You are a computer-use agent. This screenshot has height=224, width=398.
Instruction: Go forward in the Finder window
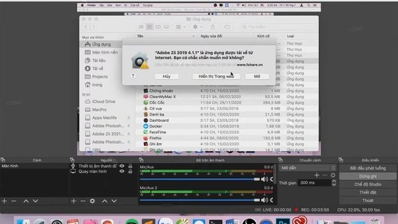point(93,27)
